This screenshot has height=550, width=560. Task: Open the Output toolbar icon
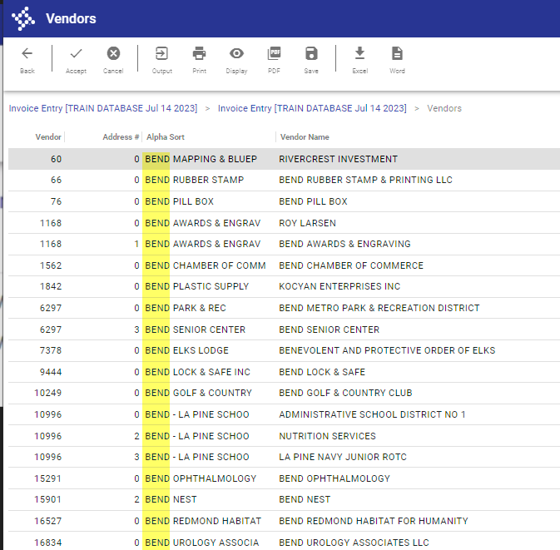pyautogui.click(x=161, y=53)
